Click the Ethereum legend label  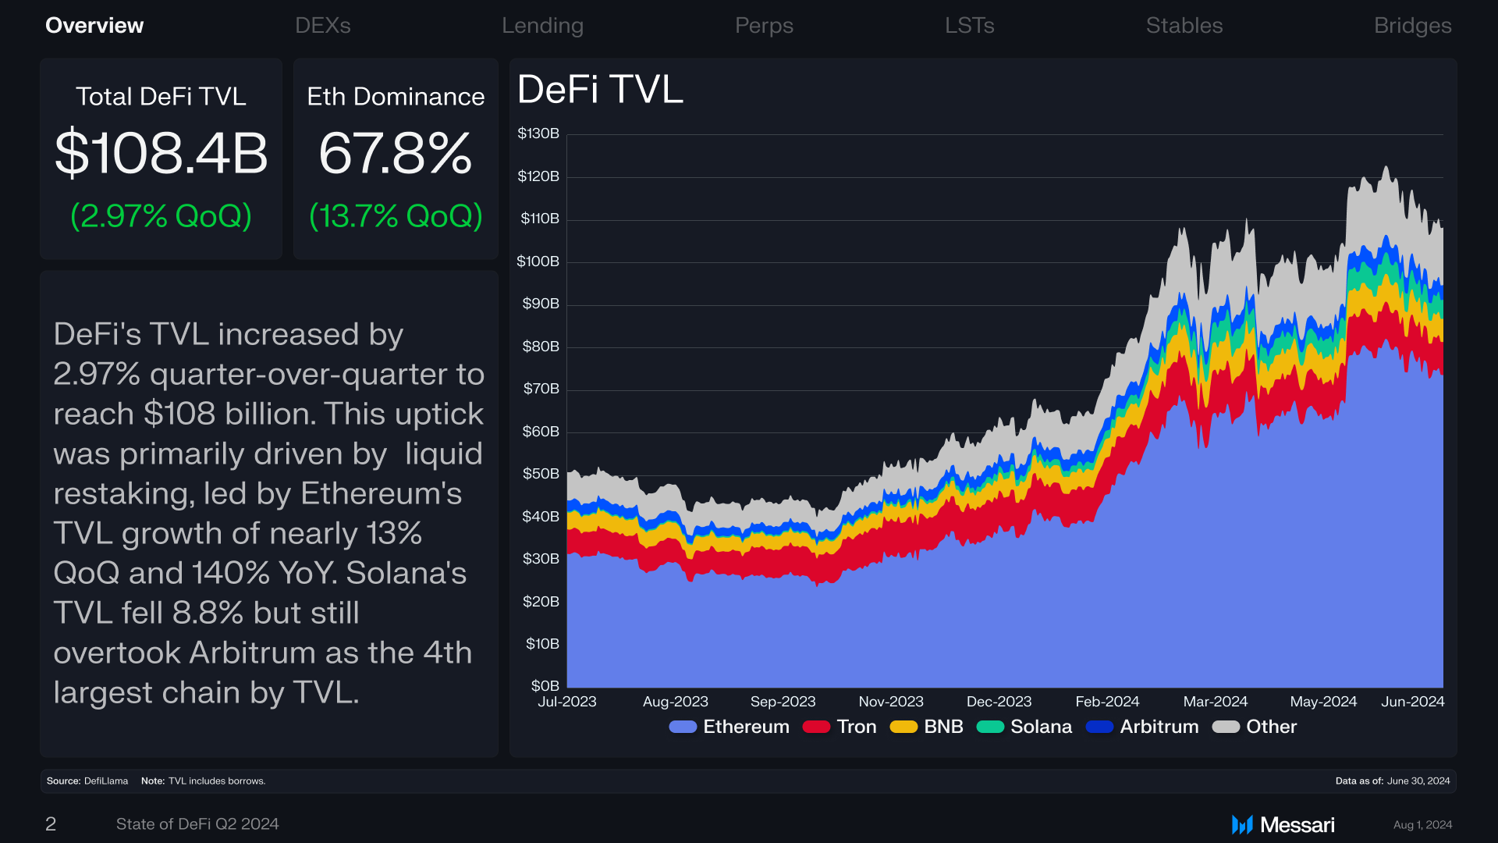(746, 727)
